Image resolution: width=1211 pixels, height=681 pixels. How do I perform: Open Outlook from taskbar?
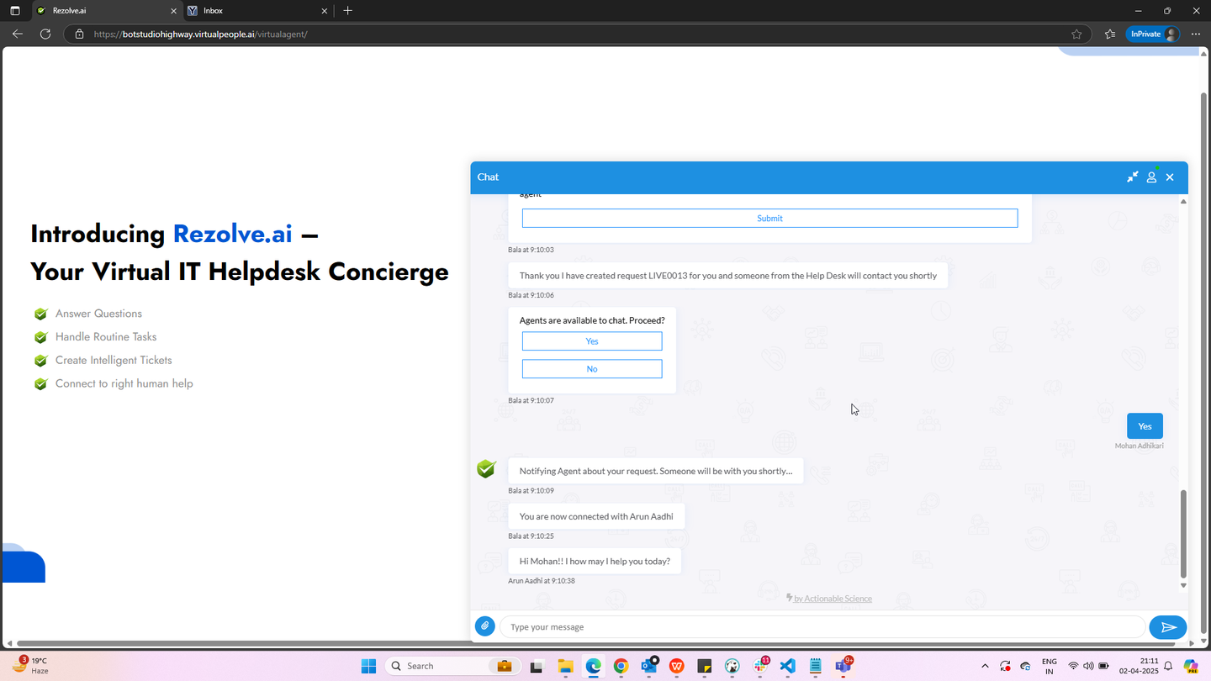pos(649,666)
